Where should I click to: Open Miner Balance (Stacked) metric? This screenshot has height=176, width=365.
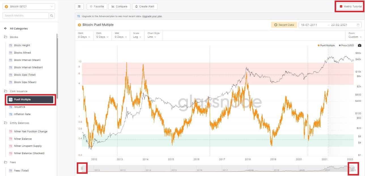tap(29, 153)
